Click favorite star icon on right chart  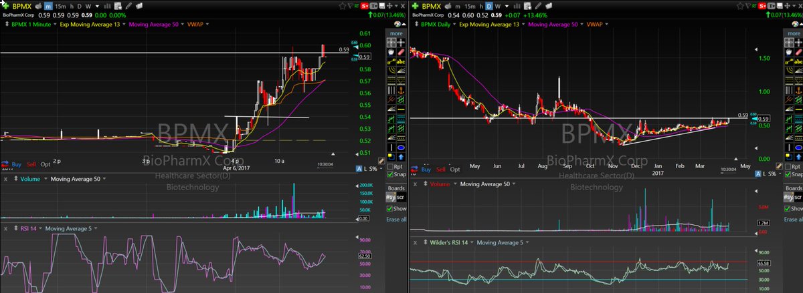coord(740,6)
